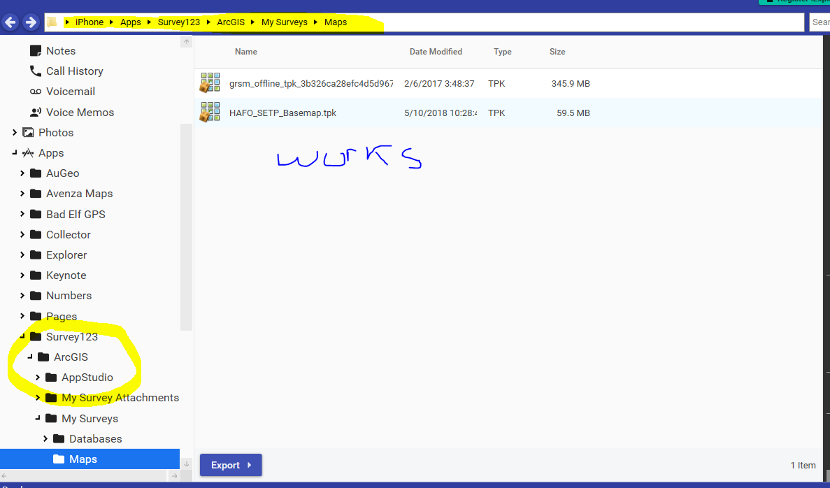This screenshot has height=488, width=830.
Task: Click the Export button
Action: tap(231, 465)
